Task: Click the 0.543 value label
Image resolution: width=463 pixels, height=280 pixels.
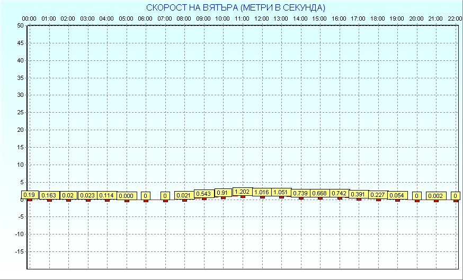Action: click(x=204, y=194)
